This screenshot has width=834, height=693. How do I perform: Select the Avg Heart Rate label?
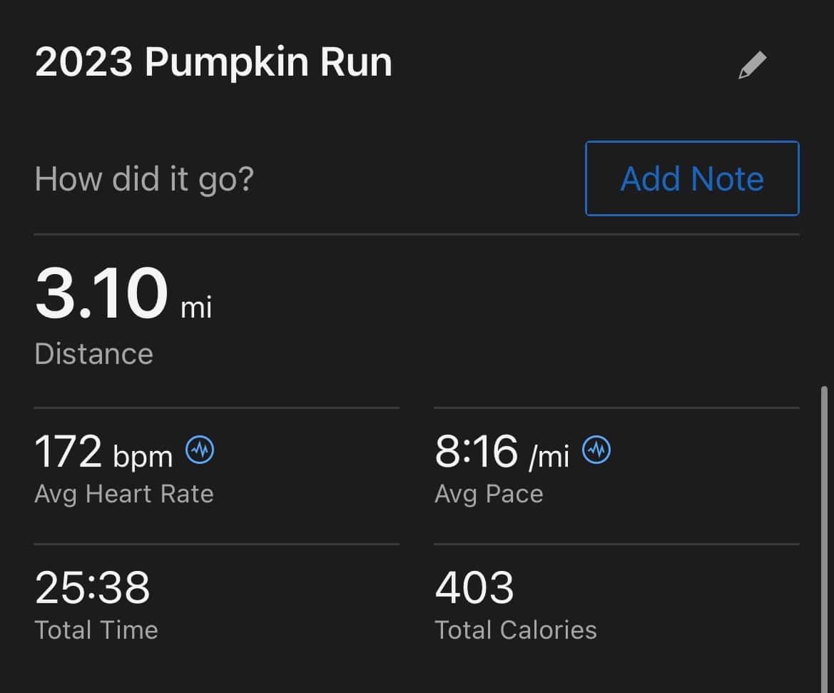tap(124, 494)
